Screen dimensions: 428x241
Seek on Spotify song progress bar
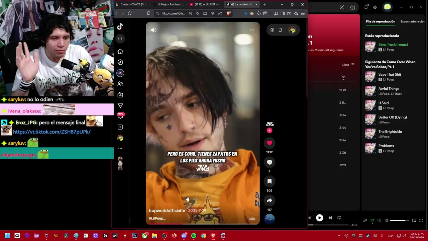coord(328,225)
